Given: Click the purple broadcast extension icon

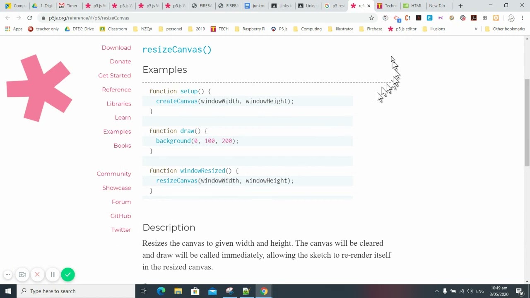Looking at the screenshot, I should click(x=441, y=18).
